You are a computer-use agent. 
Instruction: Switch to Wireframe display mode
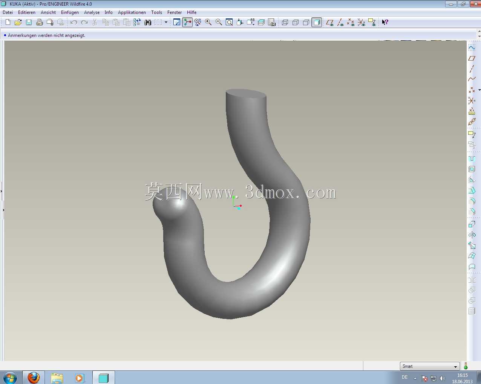(285, 23)
